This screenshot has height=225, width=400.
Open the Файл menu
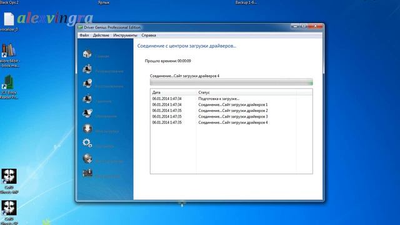[84, 35]
